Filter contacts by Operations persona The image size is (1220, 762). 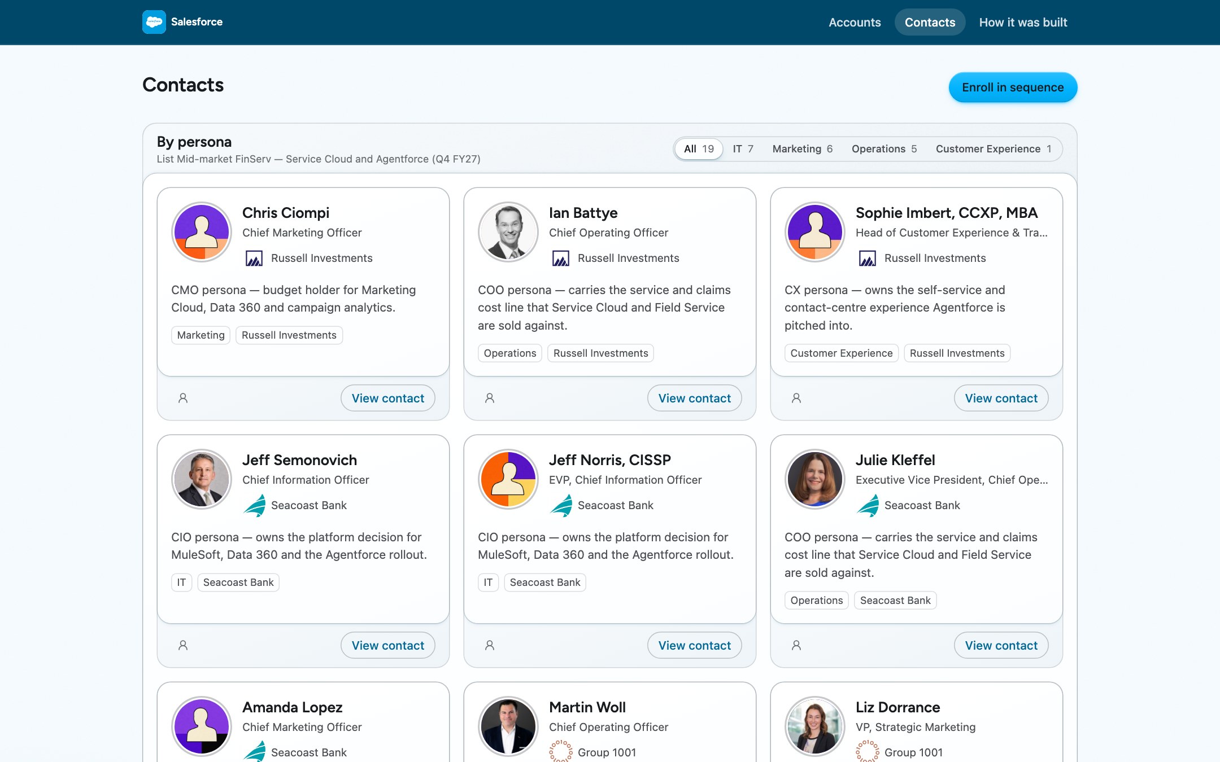884,149
